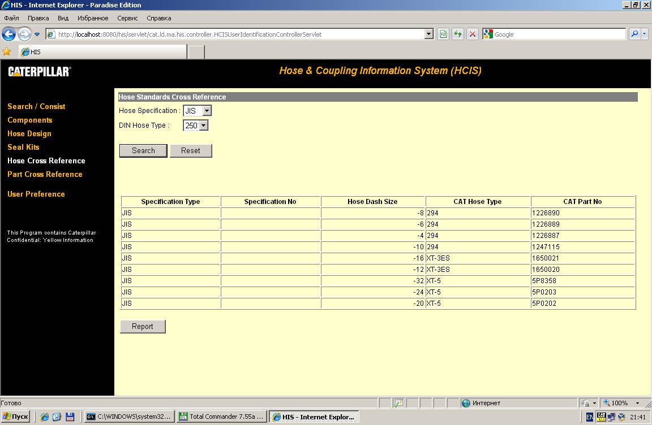The height and width of the screenshot is (425, 652).
Task: Open Hose Design page
Action: [x=29, y=133]
